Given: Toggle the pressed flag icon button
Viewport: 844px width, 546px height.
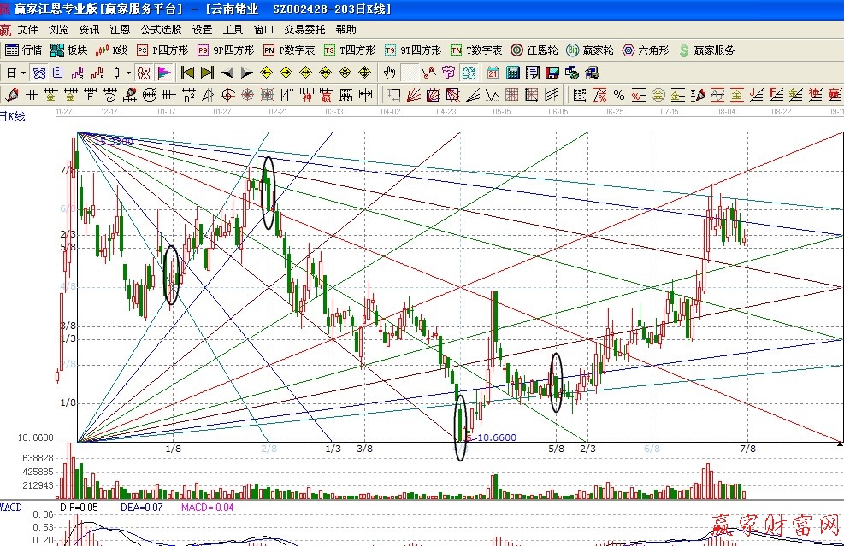Looking at the screenshot, I should click(x=164, y=73).
